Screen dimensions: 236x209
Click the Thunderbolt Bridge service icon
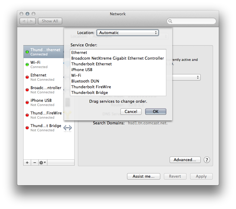[x=67, y=128]
